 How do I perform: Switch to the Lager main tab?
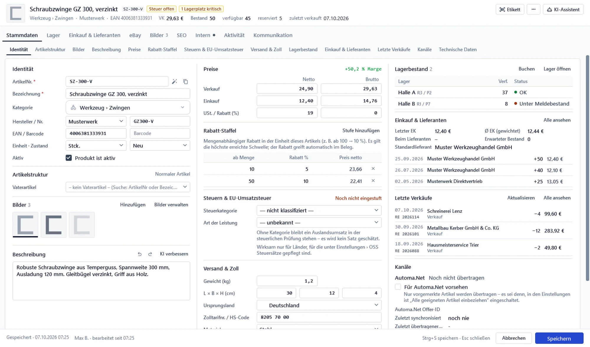pos(53,35)
